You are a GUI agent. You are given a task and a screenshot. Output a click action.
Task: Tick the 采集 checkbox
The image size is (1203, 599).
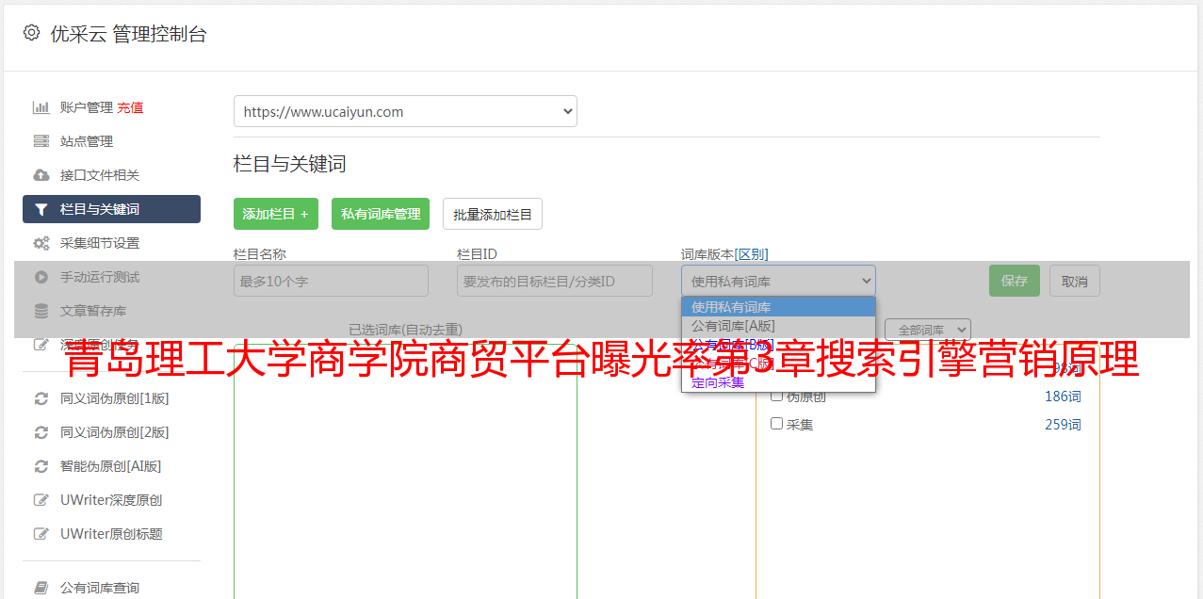click(777, 424)
